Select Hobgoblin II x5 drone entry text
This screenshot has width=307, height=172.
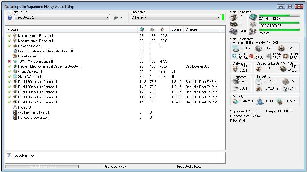pos(23,155)
